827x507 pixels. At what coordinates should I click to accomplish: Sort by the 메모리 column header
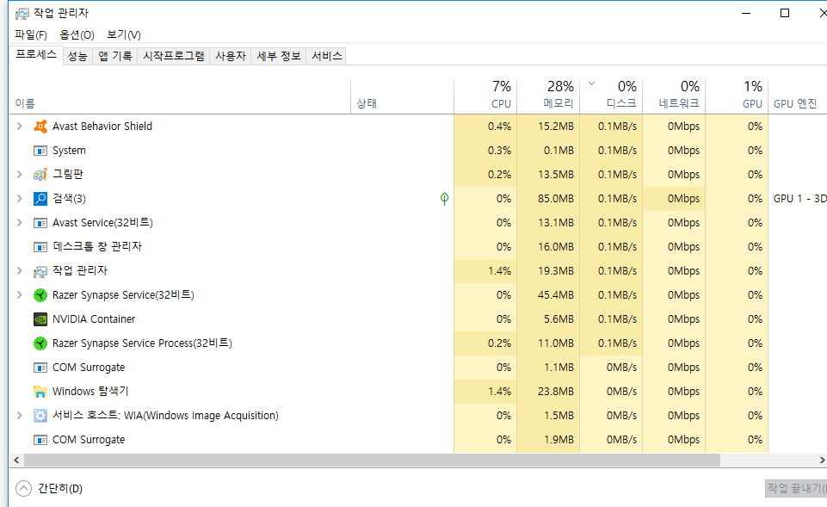tap(548, 96)
